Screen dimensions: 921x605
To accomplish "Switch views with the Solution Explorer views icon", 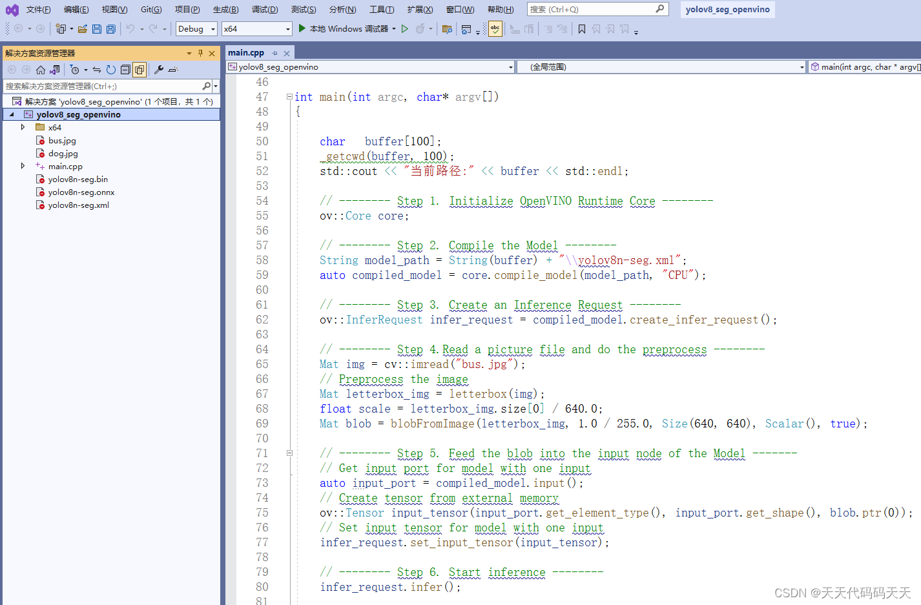I will pyautogui.click(x=55, y=70).
